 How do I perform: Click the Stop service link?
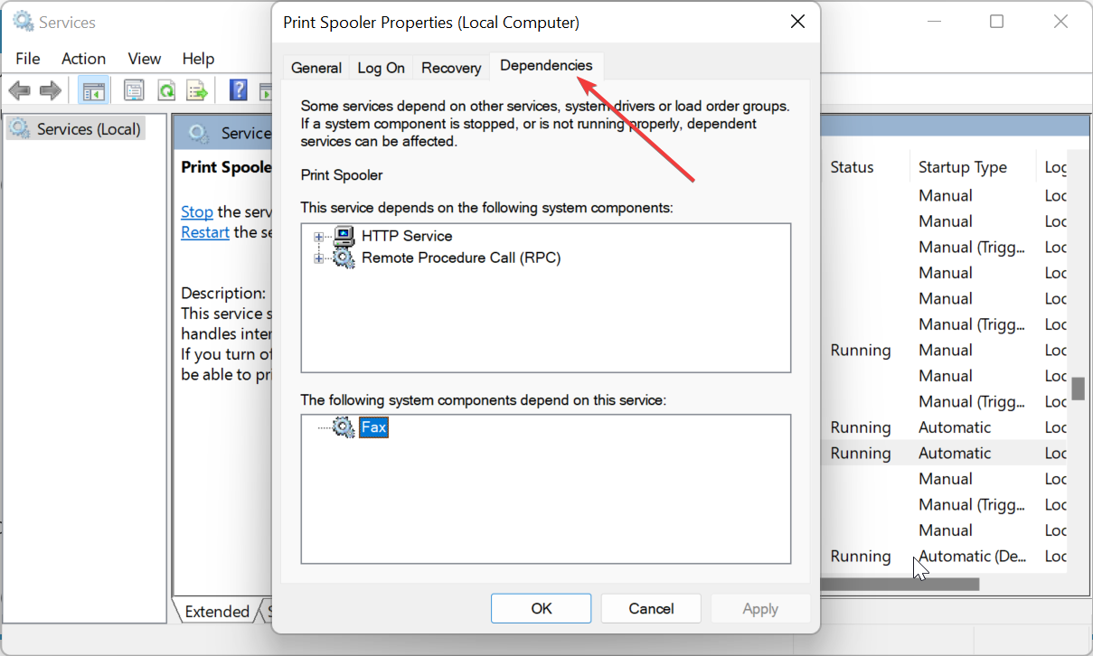point(197,211)
